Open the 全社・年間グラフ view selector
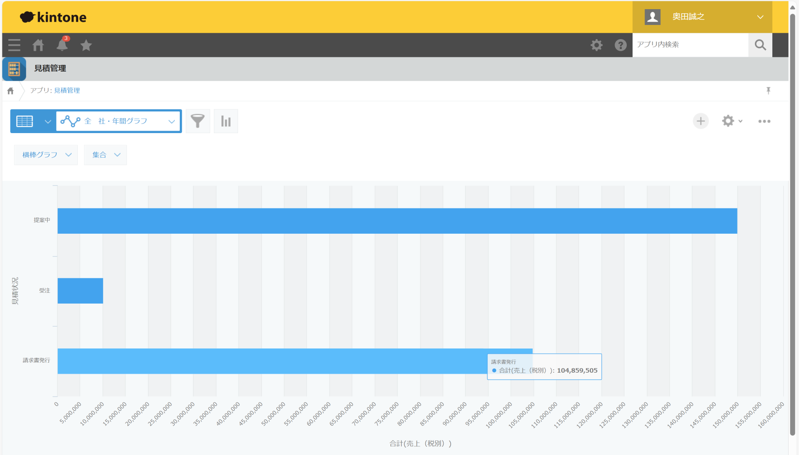This screenshot has height=455, width=799. click(x=119, y=121)
